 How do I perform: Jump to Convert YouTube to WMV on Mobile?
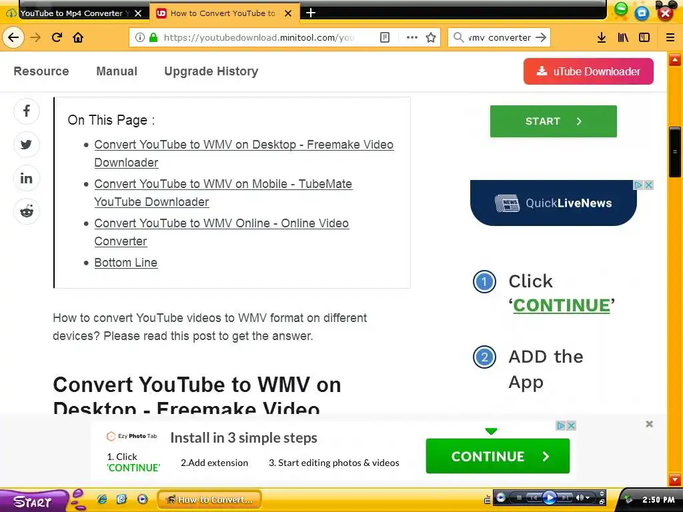click(223, 193)
